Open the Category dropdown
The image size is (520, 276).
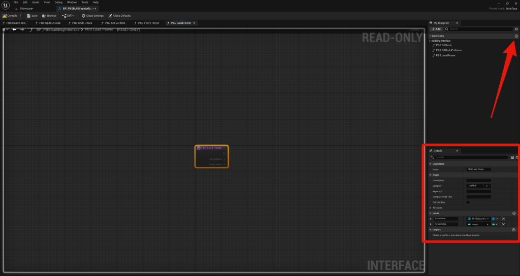point(478,186)
